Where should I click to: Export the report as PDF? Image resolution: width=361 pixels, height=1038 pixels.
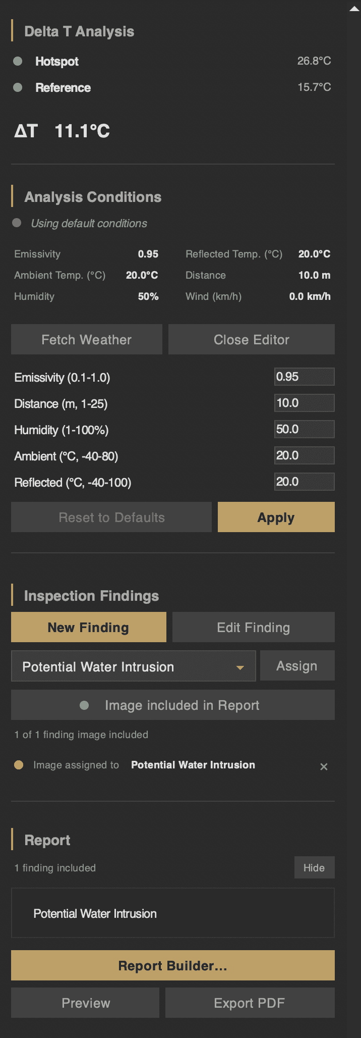250,1003
